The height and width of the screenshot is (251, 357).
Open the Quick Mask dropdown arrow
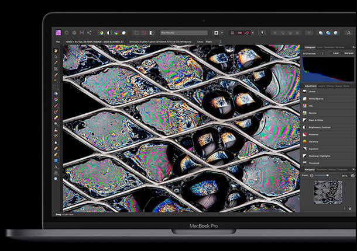point(222,33)
